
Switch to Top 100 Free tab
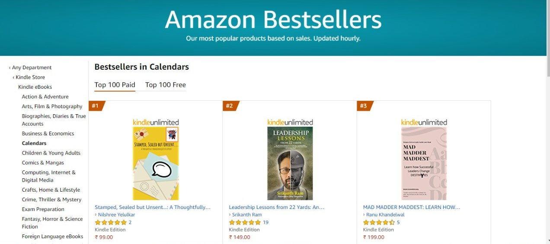click(x=166, y=85)
